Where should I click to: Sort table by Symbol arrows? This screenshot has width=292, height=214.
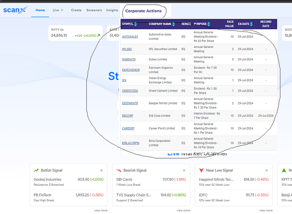pyautogui.click(x=136, y=24)
